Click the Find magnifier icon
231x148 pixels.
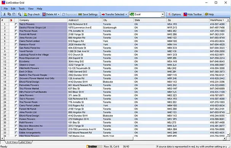coord(19,14)
